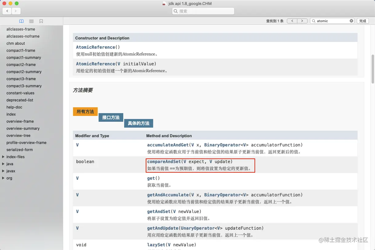
Task: Select overview-tree in sidebar
Action: point(18,136)
